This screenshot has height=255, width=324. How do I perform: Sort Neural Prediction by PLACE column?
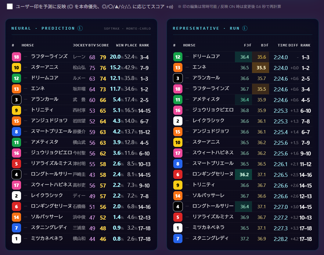pos(131,45)
